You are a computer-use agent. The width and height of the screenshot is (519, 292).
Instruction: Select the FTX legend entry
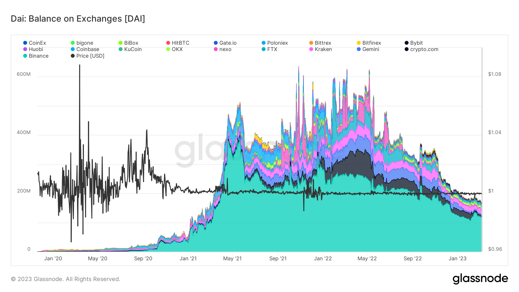point(269,49)
